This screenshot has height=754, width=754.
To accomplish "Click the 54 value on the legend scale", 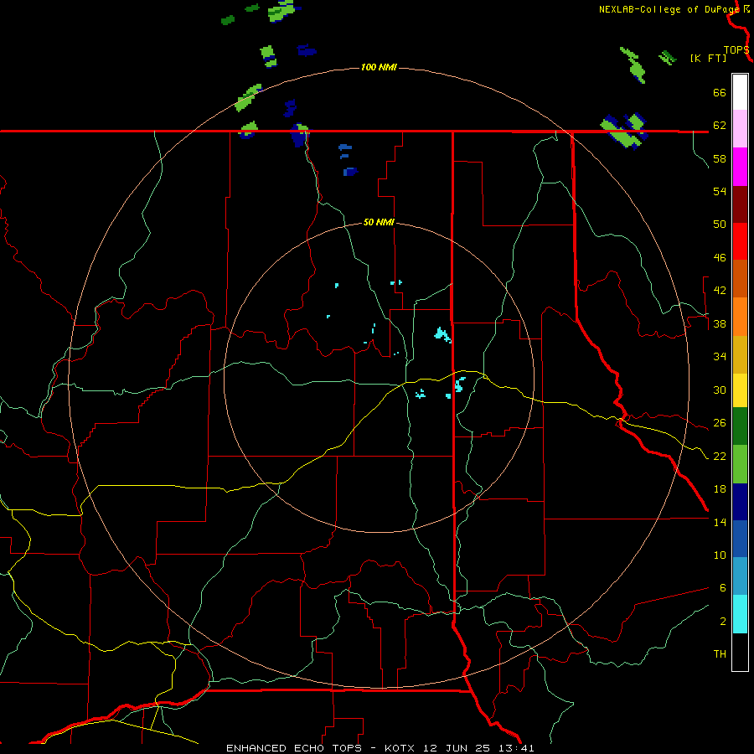I will click(x=720, y=191).
